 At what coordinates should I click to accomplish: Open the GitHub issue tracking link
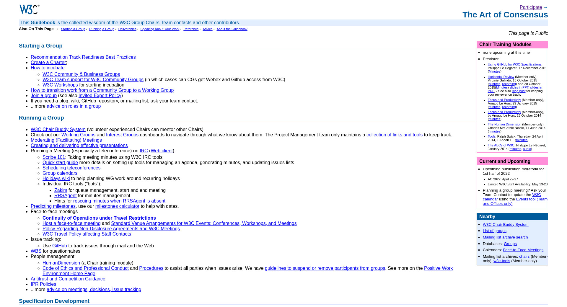click(59, 246)
